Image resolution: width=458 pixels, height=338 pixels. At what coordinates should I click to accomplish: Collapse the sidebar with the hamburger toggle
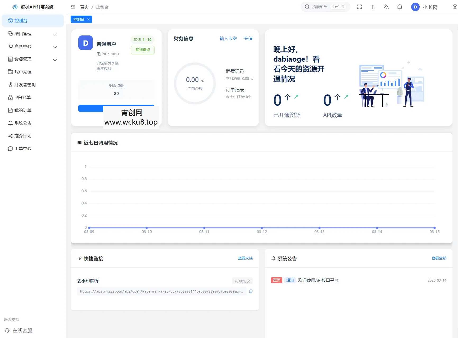coord(73,7)
